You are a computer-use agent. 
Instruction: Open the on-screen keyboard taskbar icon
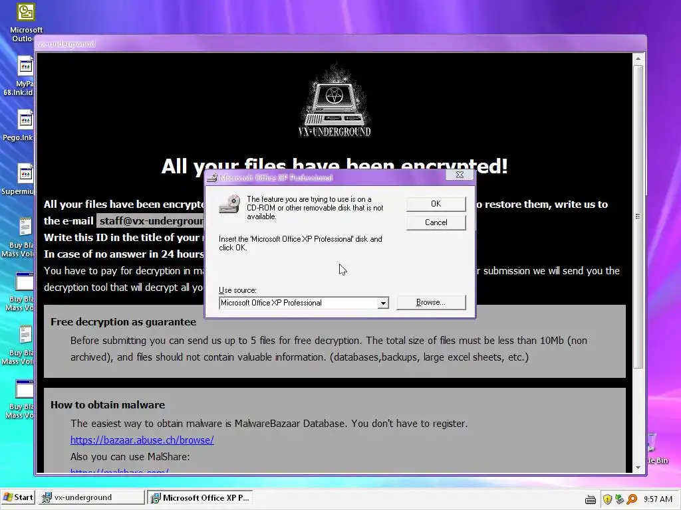point(591,499)
